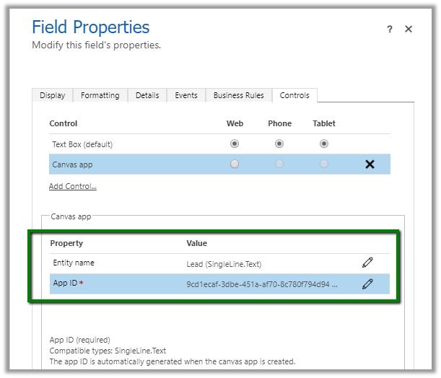Click the Add Control link
Image resolution: width=441 pixels, height=378 pixels.
coord(73,186)
